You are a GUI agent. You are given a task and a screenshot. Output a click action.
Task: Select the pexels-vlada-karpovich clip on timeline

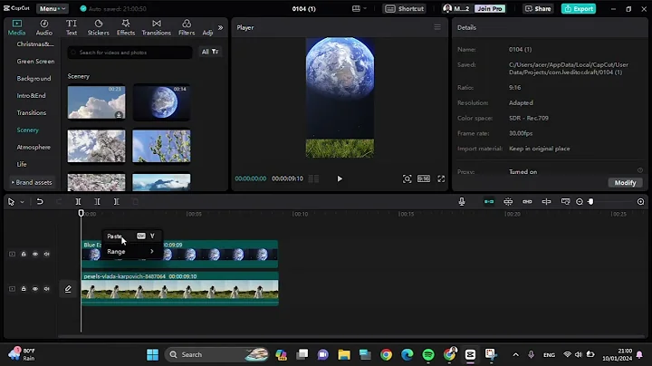(x=179, y=289)
